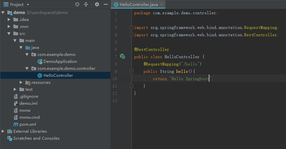
Task: Click the @RequestMapping annotation on line 8
Action: click(x=161, y=64)
